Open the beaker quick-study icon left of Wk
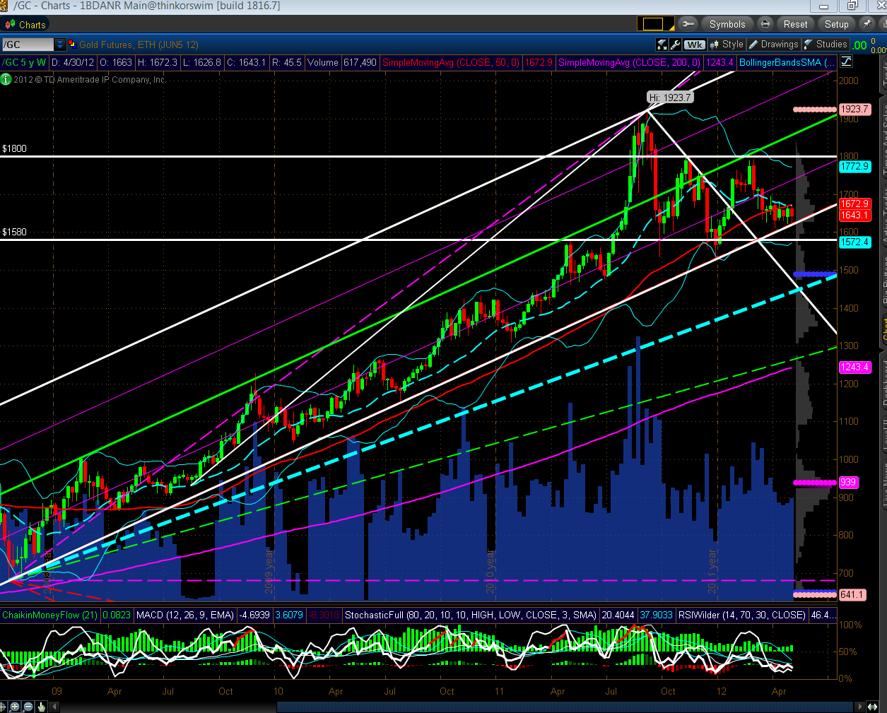887x713 pixels. tap(662, 45)
